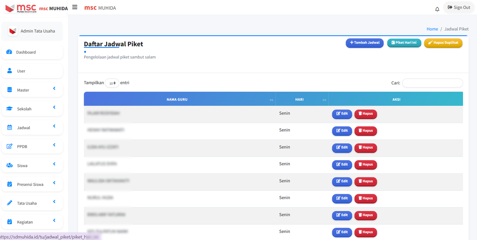Expand the Presensi Siswa submenu
Viewport: 477px width, 240px height.
pyautogui.click(x=54, y=183)
